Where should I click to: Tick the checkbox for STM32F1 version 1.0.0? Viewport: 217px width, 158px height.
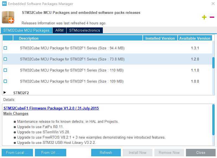click(x=5, y=81)
